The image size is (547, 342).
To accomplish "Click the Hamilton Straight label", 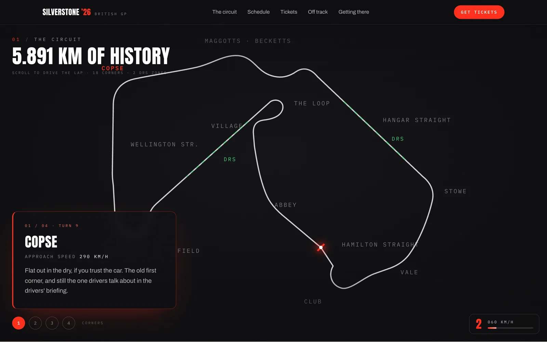I will tap(380, 245).
